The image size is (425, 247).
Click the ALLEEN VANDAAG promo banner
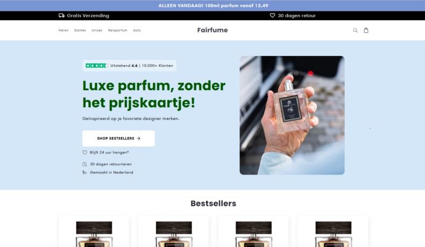[x=212, y=5]
